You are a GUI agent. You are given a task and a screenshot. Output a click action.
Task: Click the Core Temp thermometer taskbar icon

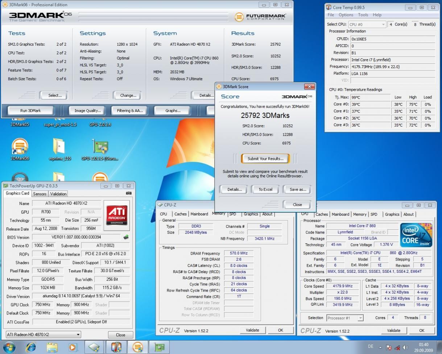[x=116, y=347]
